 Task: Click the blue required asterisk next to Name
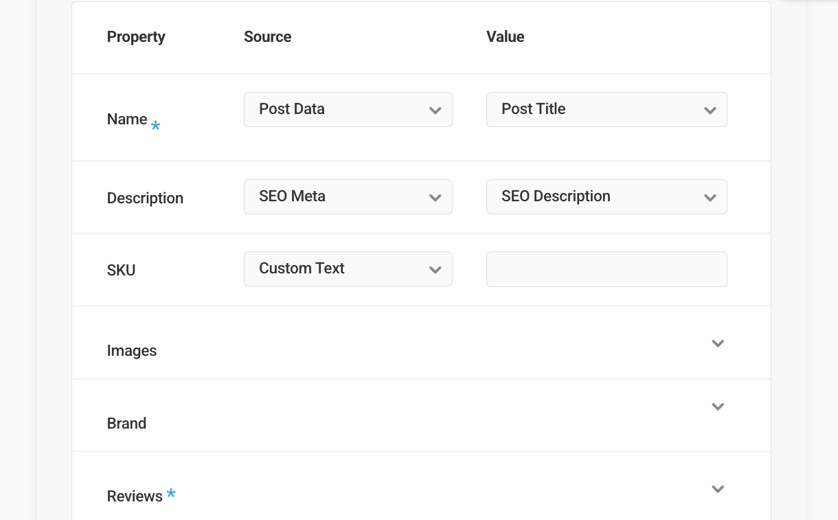pos(156,126)
